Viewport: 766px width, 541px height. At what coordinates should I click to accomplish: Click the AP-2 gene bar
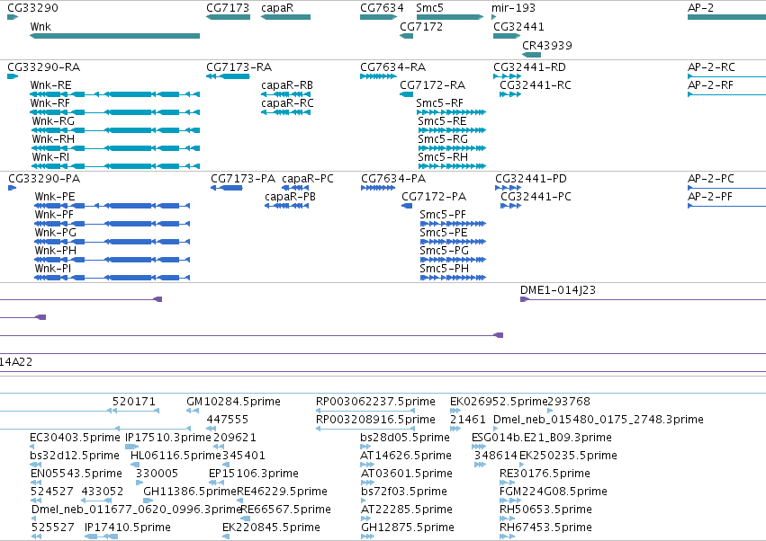[x=726, y=17]
